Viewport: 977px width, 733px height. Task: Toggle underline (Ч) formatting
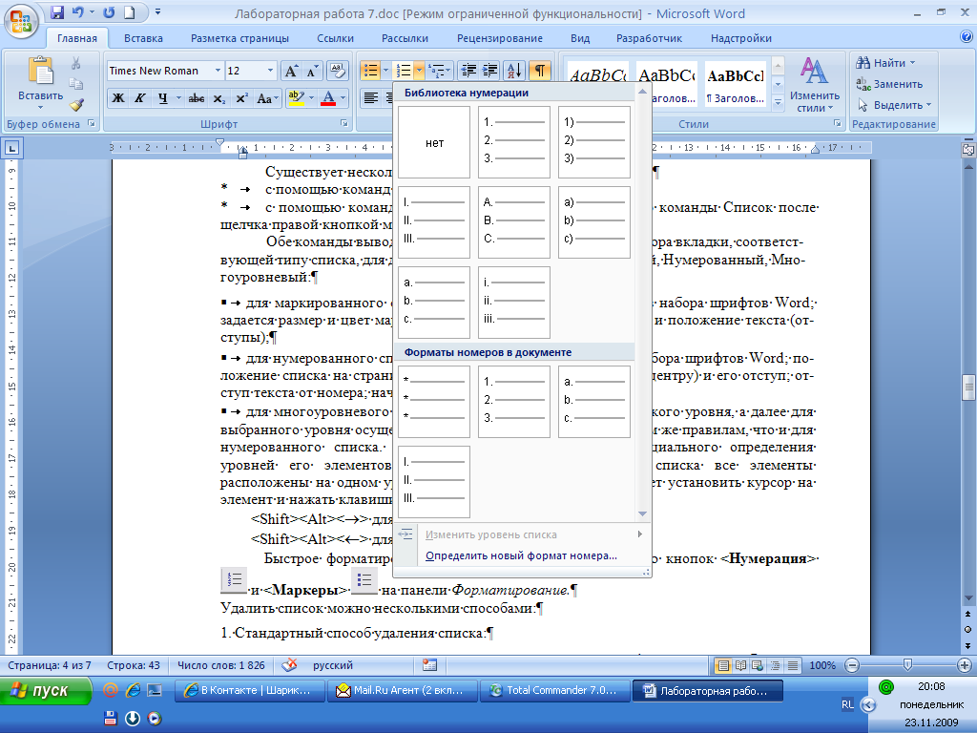162,98
